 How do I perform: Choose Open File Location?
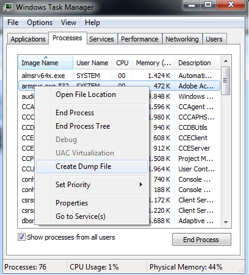[85, 95]
